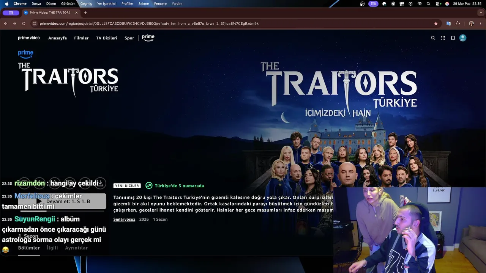This screenshot has width=486, height=273.
Task: Click the play circle menu bar icon
Action: tap(410, 4)
